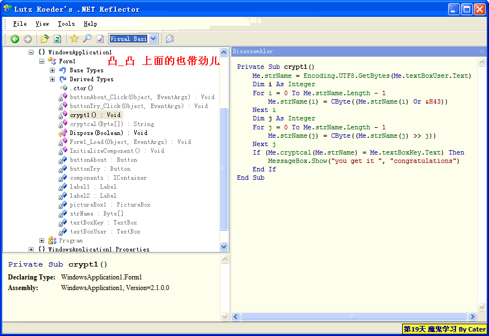
Task: Select InitializeComponent() : Void method
Action: [x=117, y=151]
